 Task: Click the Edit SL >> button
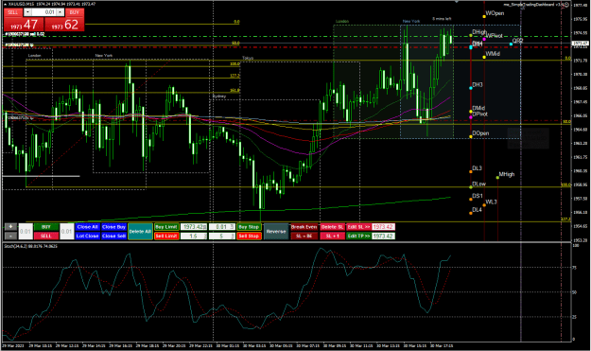[358, 227]
